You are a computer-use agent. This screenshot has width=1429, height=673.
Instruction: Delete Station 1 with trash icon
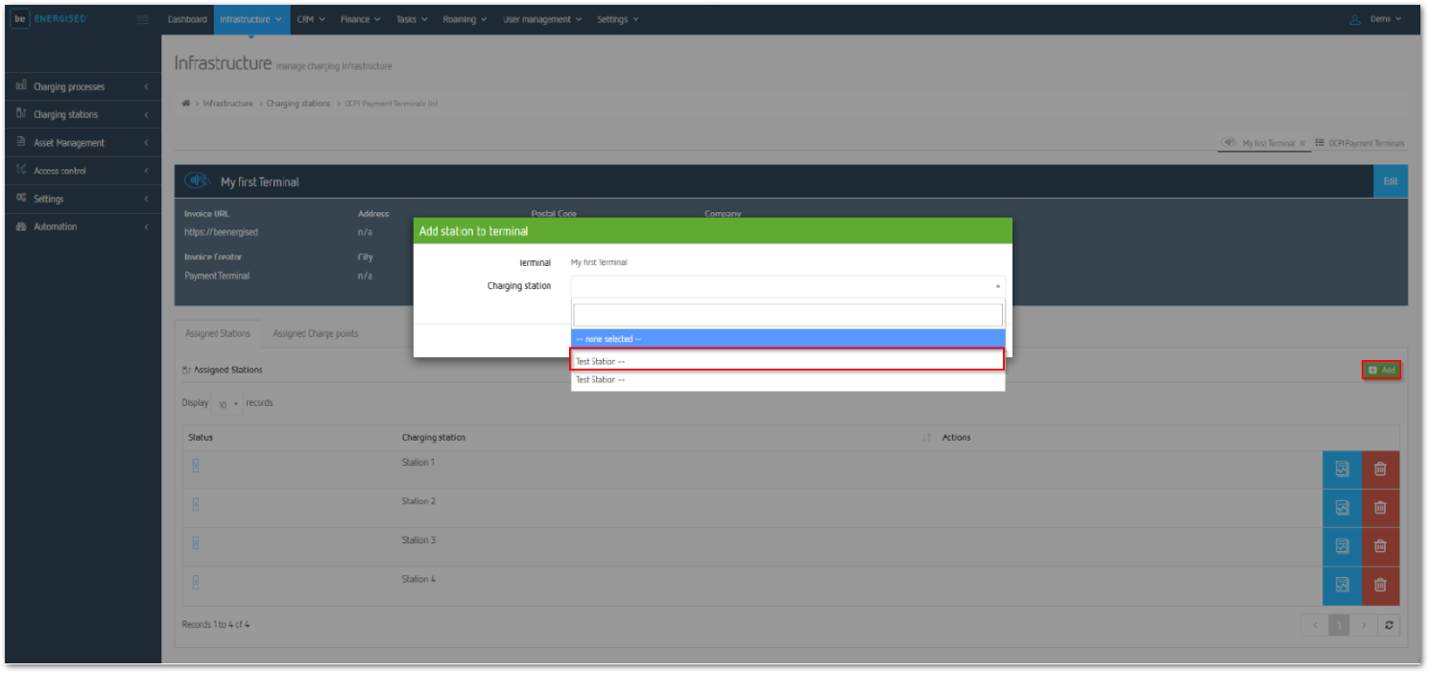tap(1380, 469)
